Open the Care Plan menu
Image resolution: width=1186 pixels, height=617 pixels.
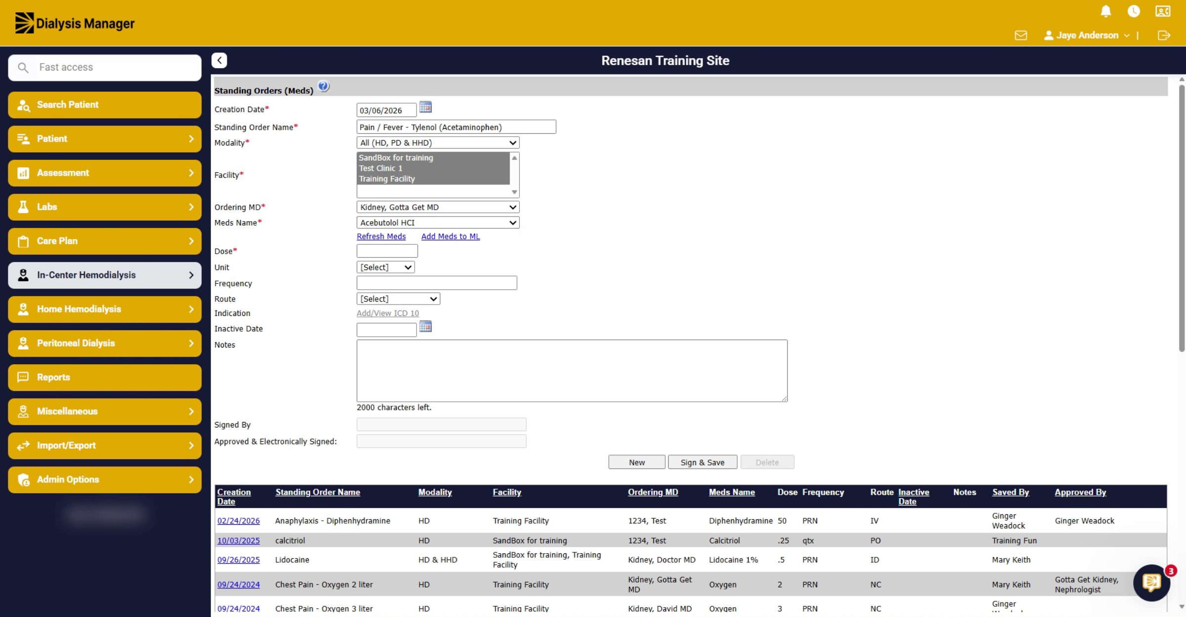point(105,241)
